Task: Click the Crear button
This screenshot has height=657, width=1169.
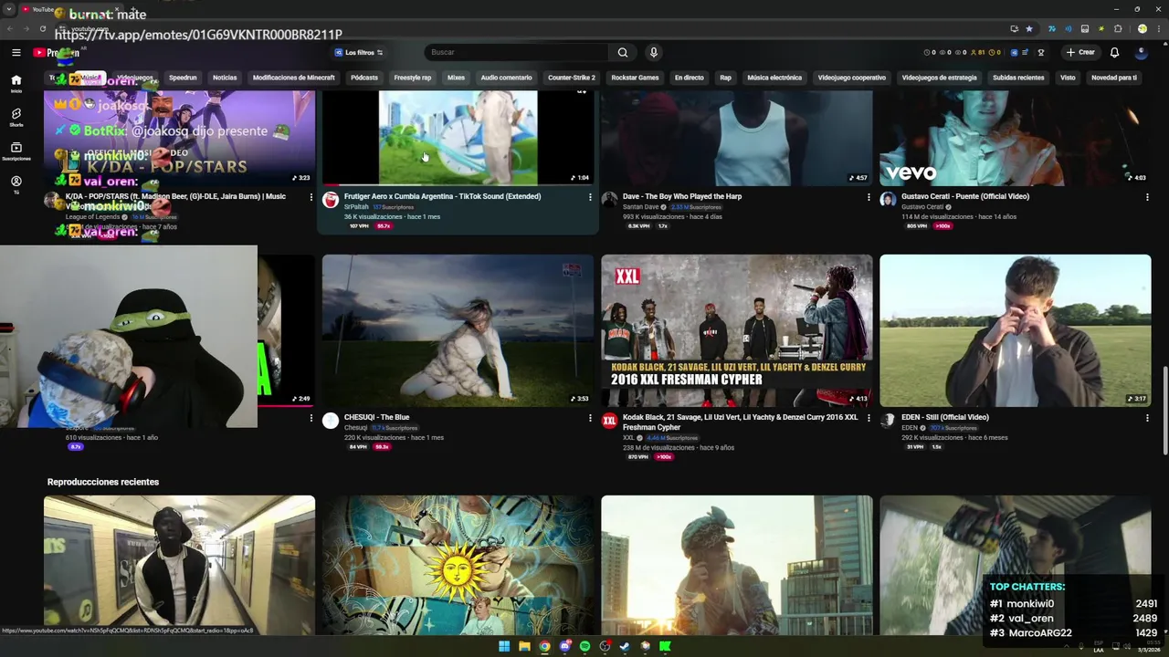Action: point(1080,52)
